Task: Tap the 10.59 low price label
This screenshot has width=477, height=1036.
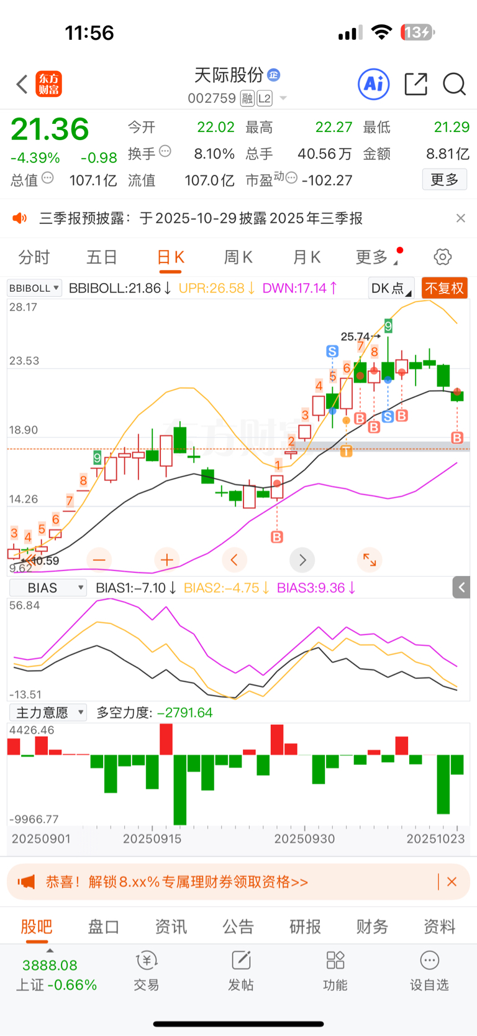Action: (45, 561)
